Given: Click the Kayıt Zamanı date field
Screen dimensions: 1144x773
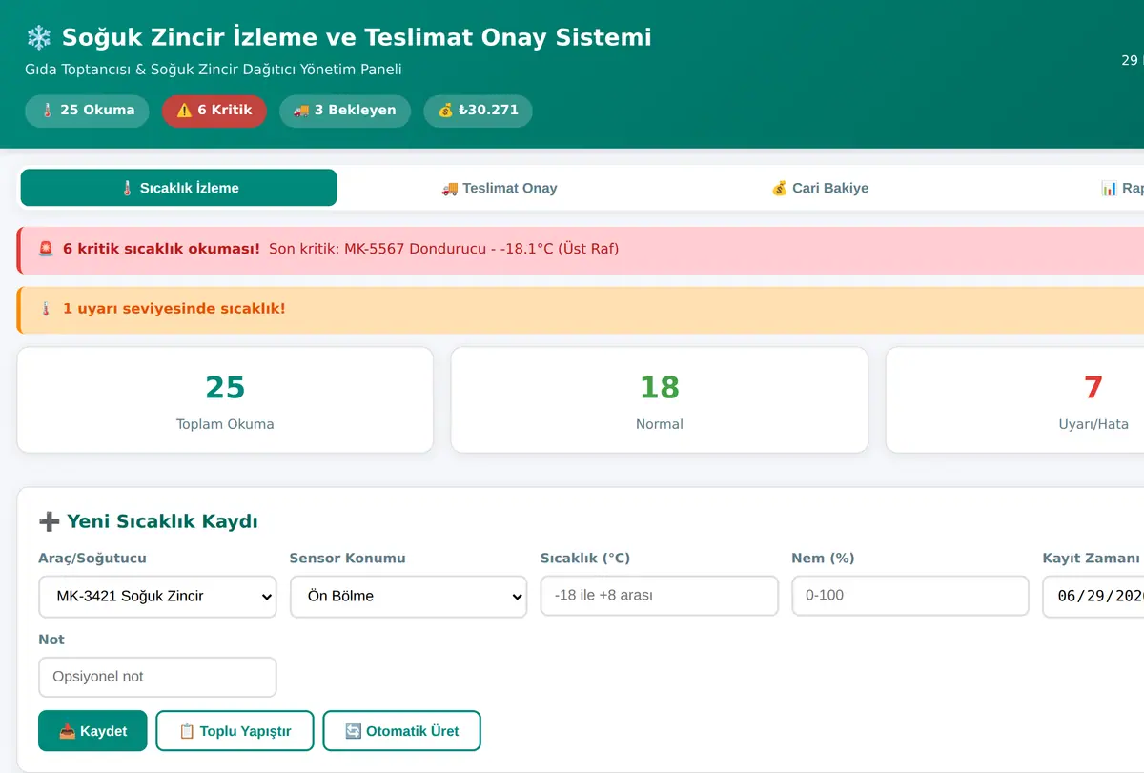Looking at the screenshot, I should click(1093, 597).
